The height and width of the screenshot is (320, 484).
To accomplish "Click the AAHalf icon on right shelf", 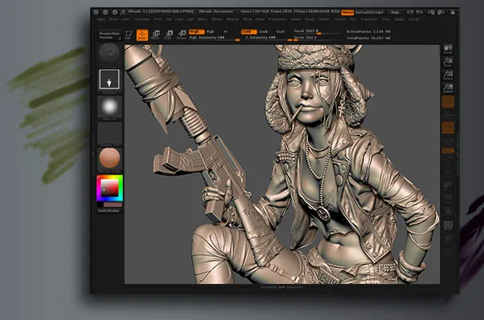I will tap(448, 88).
